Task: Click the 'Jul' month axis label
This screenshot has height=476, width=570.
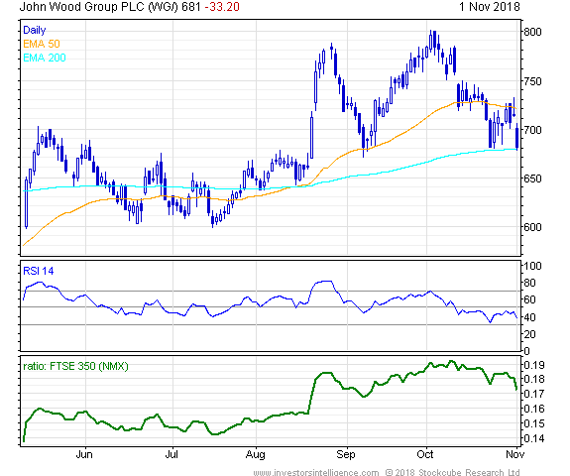Action: click(x=171, y=454)
